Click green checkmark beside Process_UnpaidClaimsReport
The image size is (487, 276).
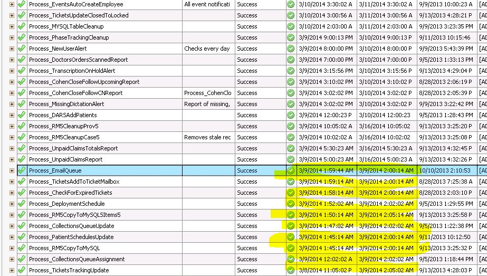(x=22, y=159)
